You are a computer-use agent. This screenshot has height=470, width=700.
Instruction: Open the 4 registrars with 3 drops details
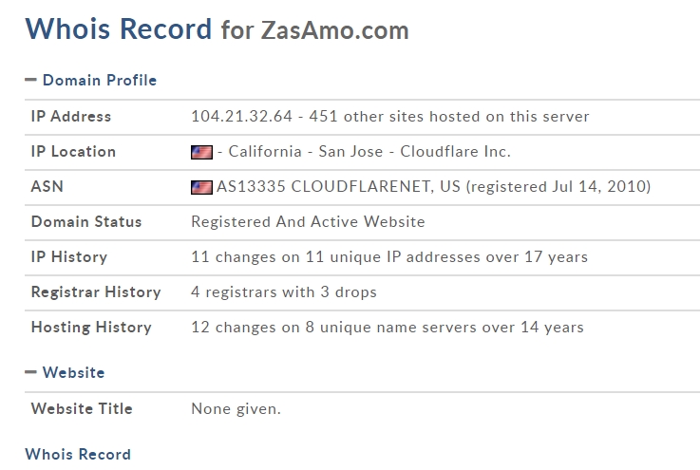click(283, 292)
